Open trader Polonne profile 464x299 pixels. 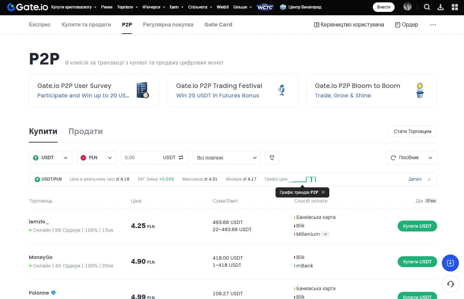tap(39, 293)
